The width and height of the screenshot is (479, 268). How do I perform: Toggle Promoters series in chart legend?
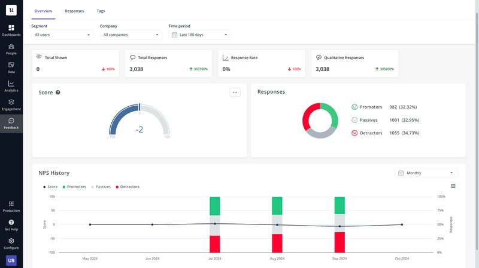[x=74, y=187]
